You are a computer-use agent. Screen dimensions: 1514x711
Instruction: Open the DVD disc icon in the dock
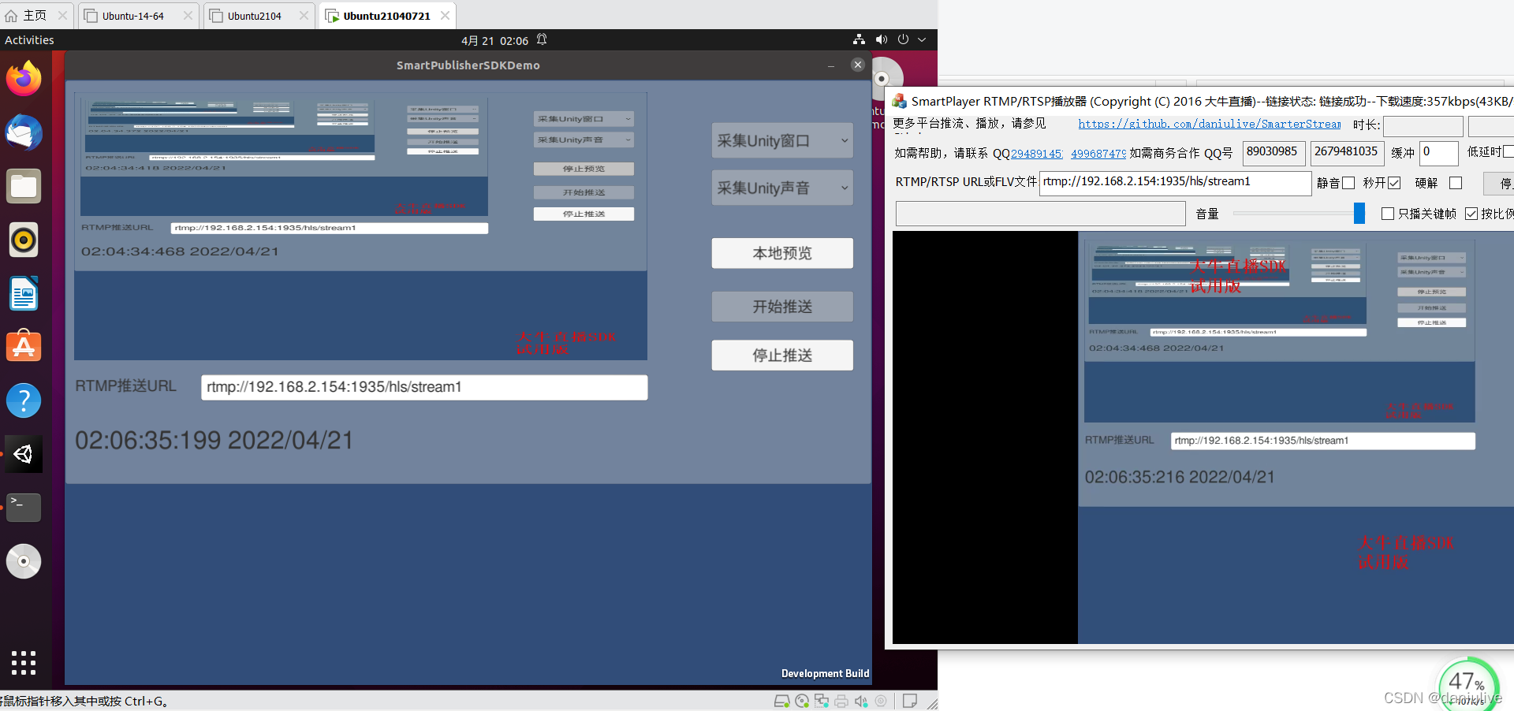pos(24,561)
